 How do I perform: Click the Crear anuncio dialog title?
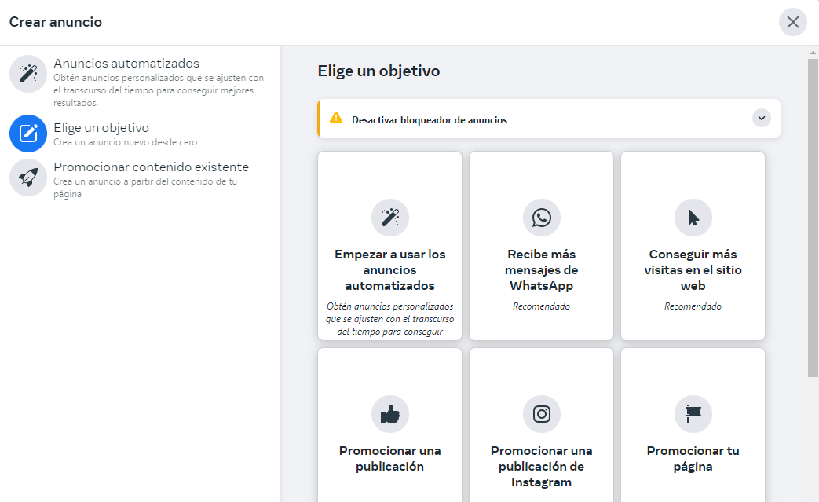(x=56, y=22)
